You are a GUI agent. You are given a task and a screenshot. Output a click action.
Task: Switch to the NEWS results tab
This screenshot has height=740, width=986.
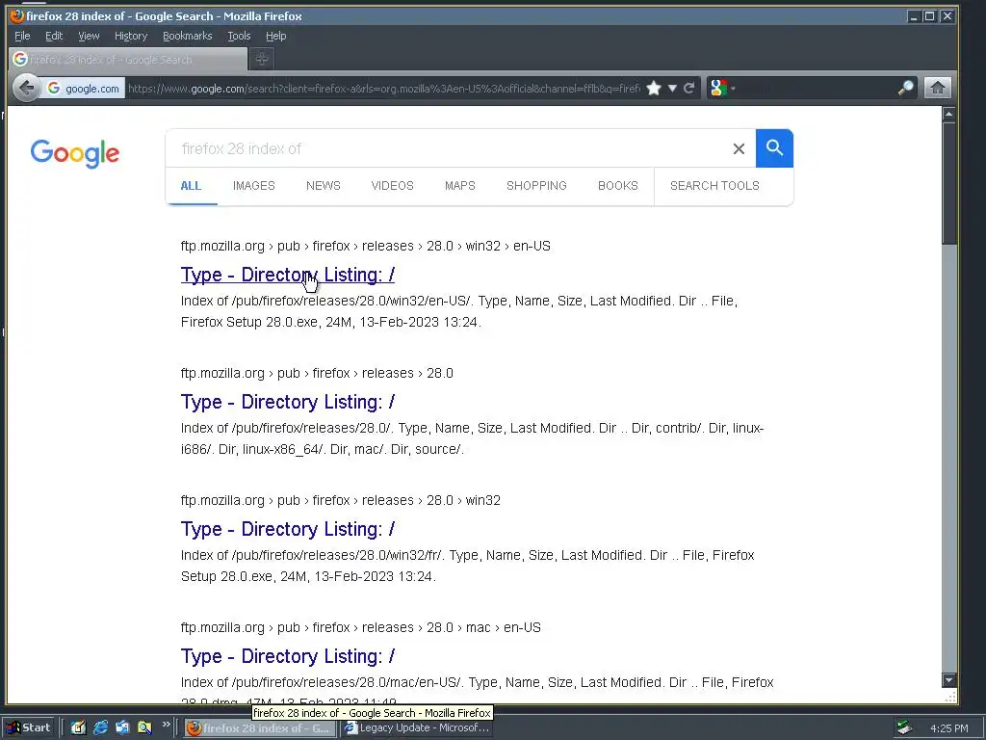pos(324,186)
